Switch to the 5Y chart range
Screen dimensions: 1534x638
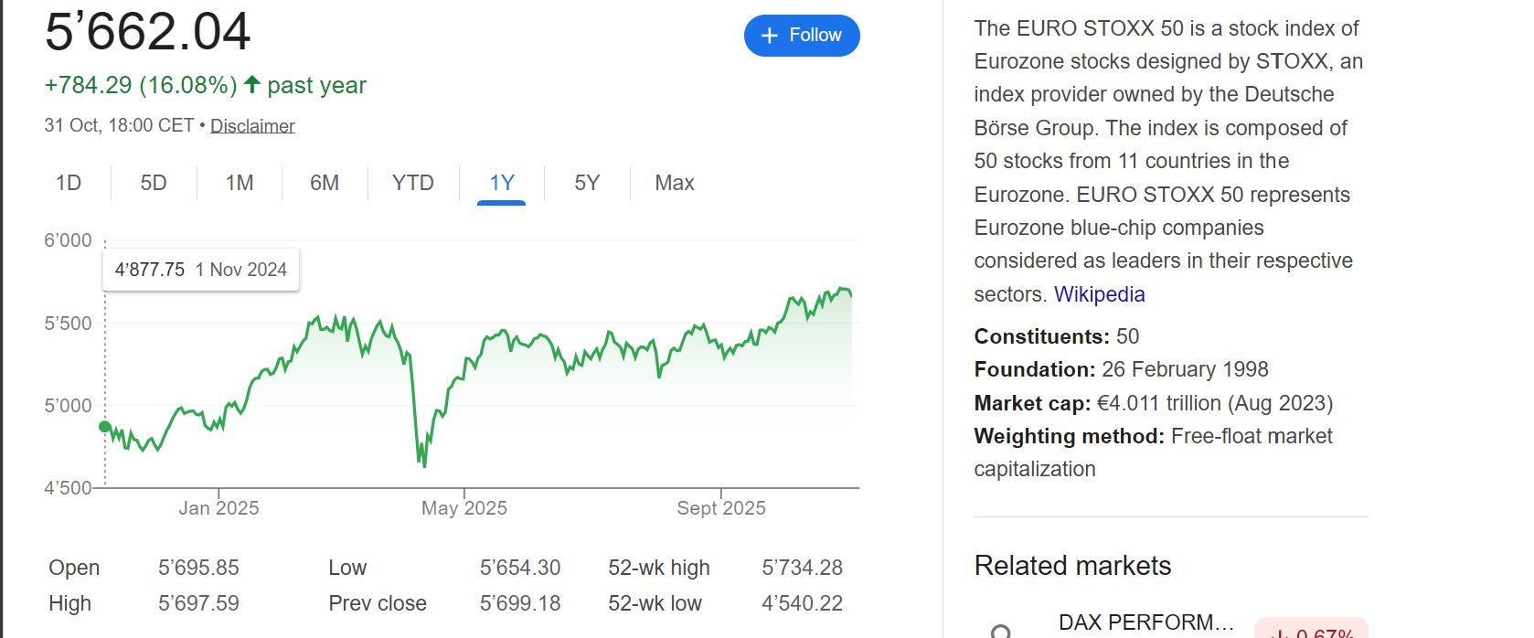[x=587, y=183]
